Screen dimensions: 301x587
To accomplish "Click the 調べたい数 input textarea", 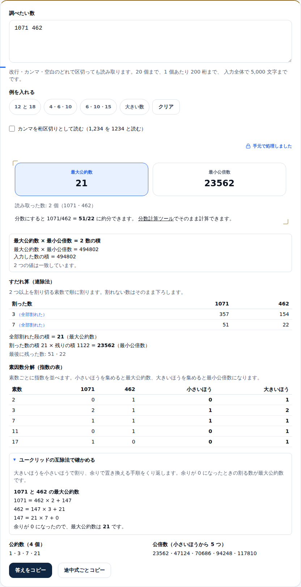I will pos(150,41).
